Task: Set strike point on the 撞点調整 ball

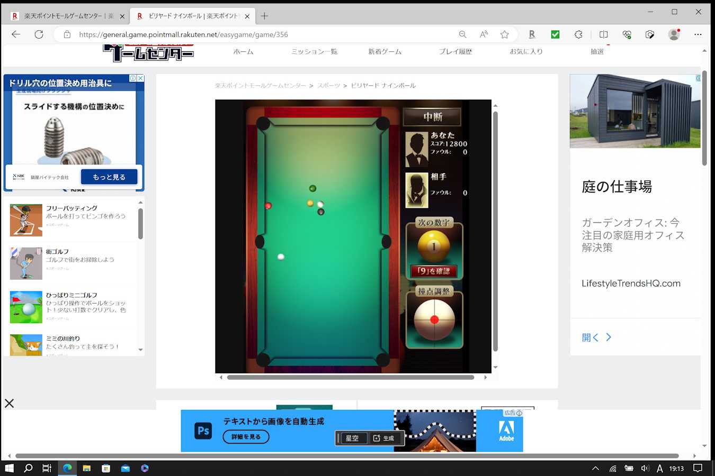Action: [x=434, y=319]
